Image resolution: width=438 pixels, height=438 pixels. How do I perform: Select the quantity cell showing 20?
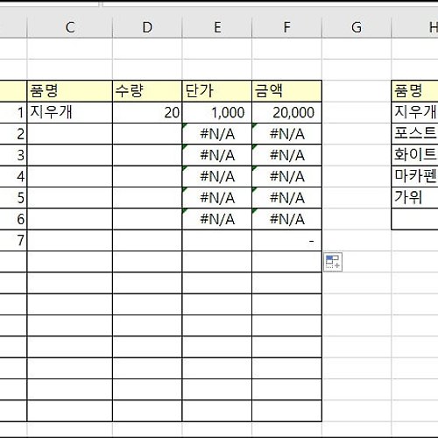tap(147, 112)
